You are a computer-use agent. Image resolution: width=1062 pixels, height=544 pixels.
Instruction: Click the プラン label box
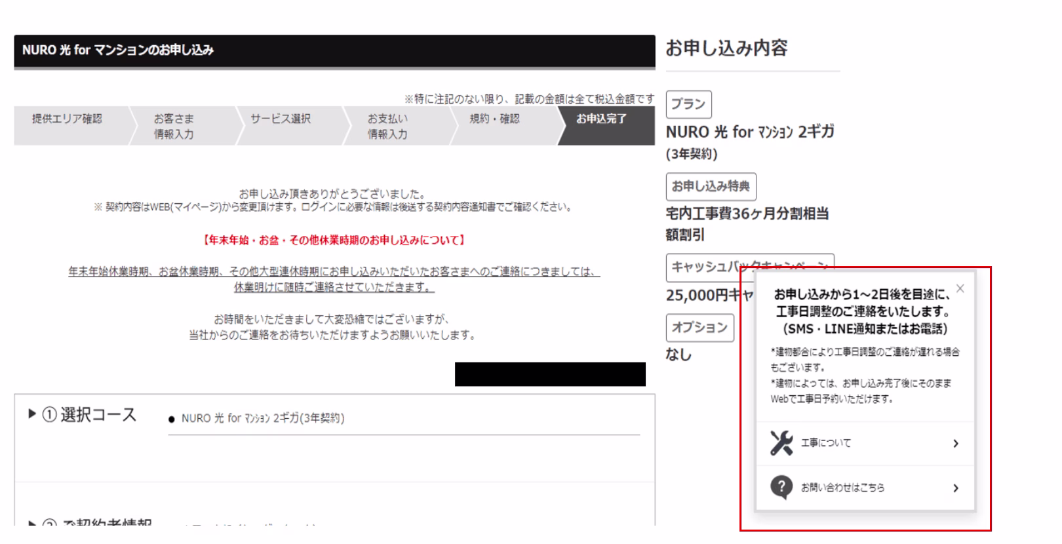(688, 104)
